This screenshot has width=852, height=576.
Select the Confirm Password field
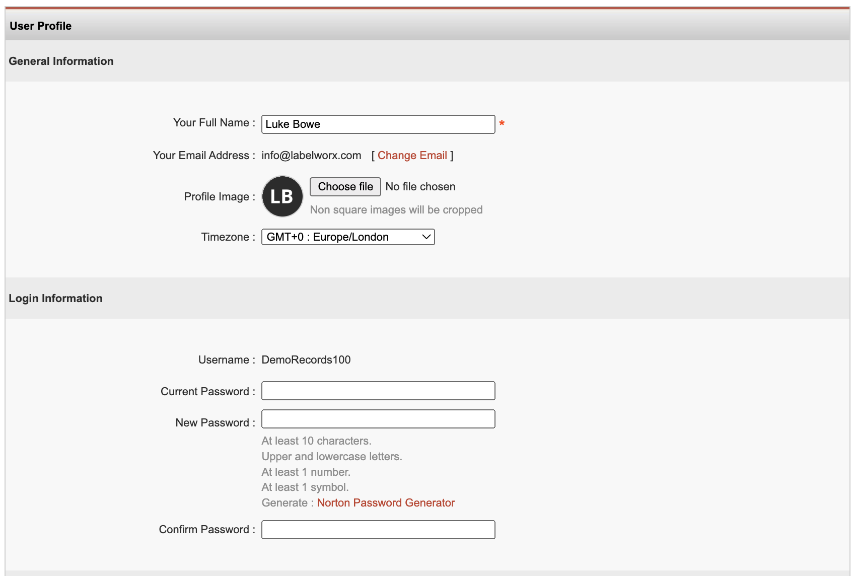[378, 529]
